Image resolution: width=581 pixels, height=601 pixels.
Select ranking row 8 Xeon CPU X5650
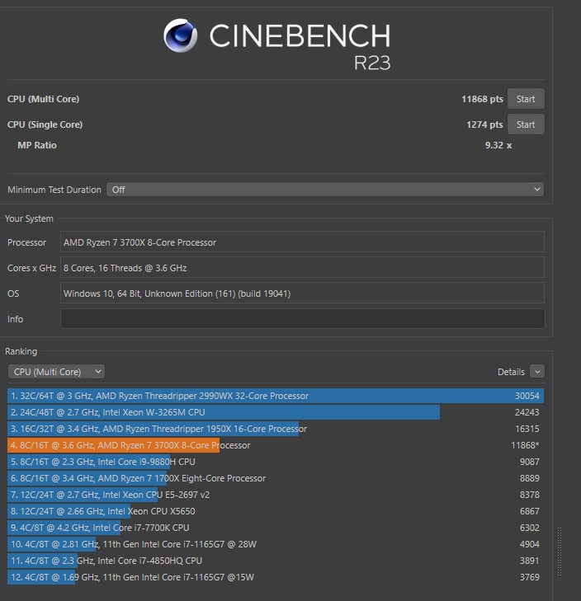(276, 511)
